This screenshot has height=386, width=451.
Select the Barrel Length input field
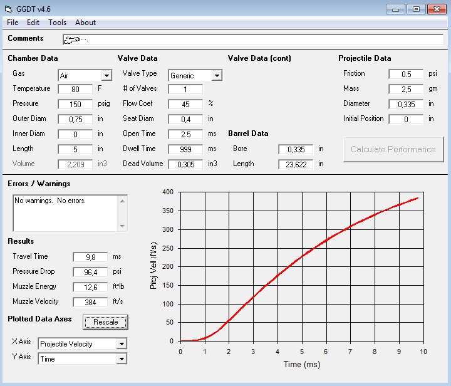coord(296,165)
